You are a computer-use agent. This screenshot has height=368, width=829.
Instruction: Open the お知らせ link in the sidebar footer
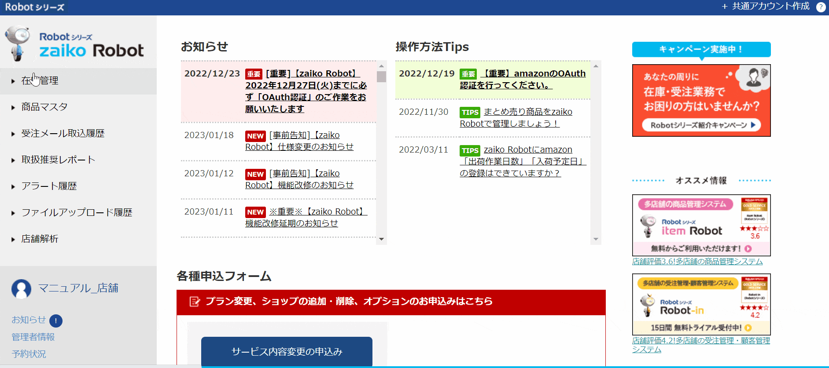[x=29, y=320]
